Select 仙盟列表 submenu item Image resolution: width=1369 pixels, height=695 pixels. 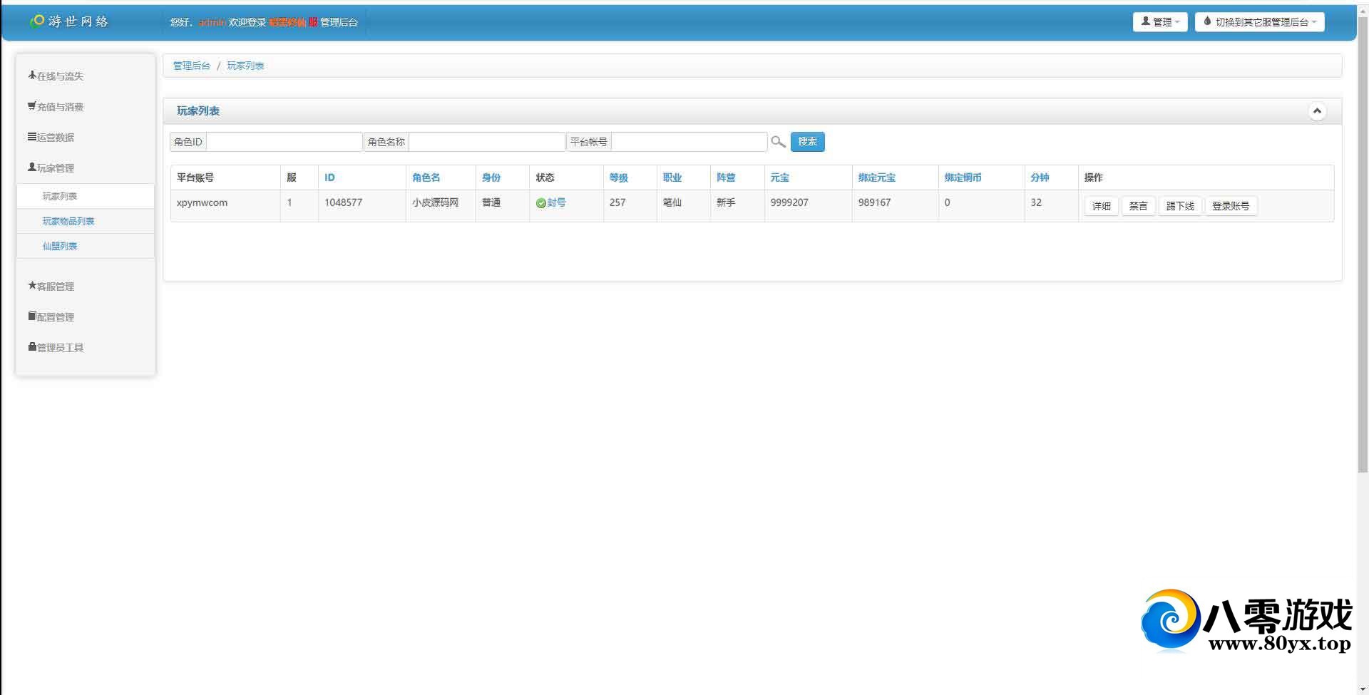click(x=86, y=246)
